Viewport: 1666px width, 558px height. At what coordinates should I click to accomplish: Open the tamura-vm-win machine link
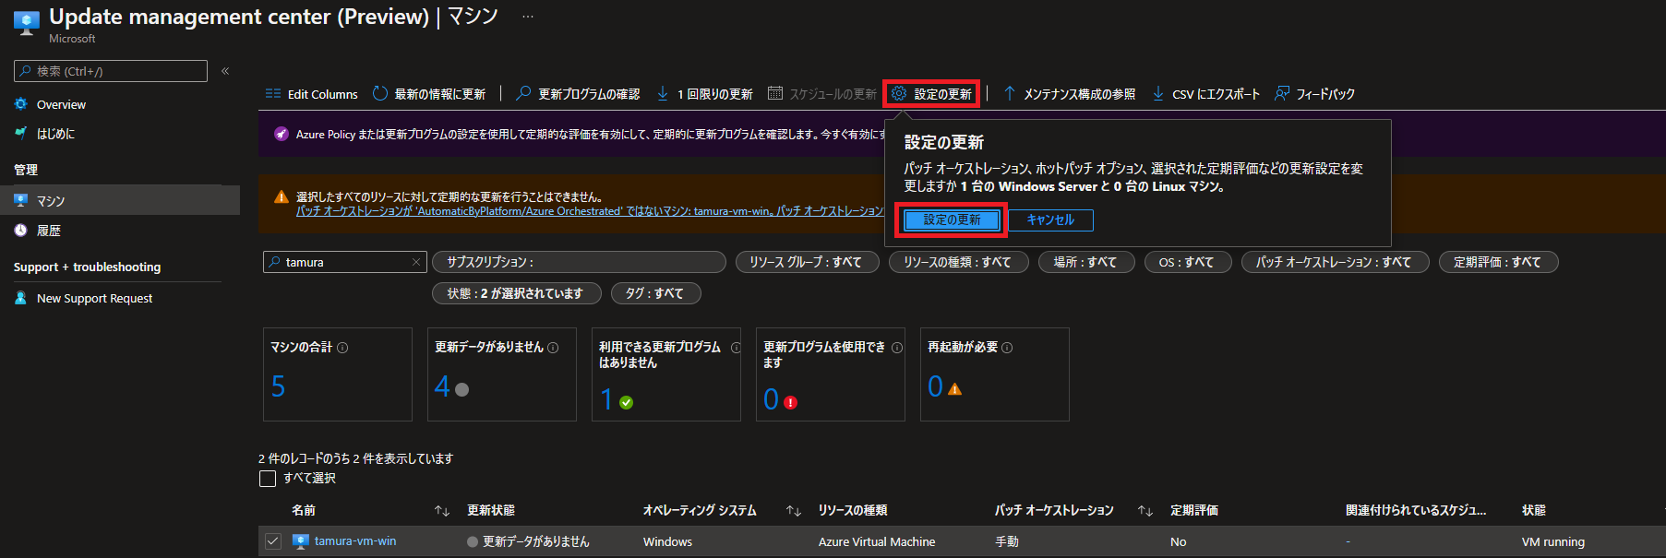click(355, 541)
